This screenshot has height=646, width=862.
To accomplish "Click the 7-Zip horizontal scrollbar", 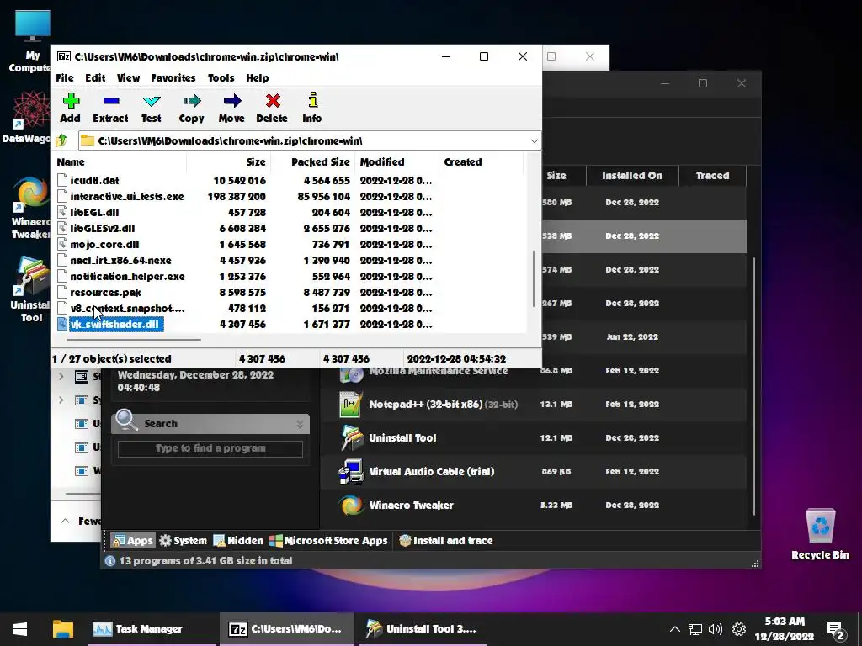I will (x=134, y=340).
